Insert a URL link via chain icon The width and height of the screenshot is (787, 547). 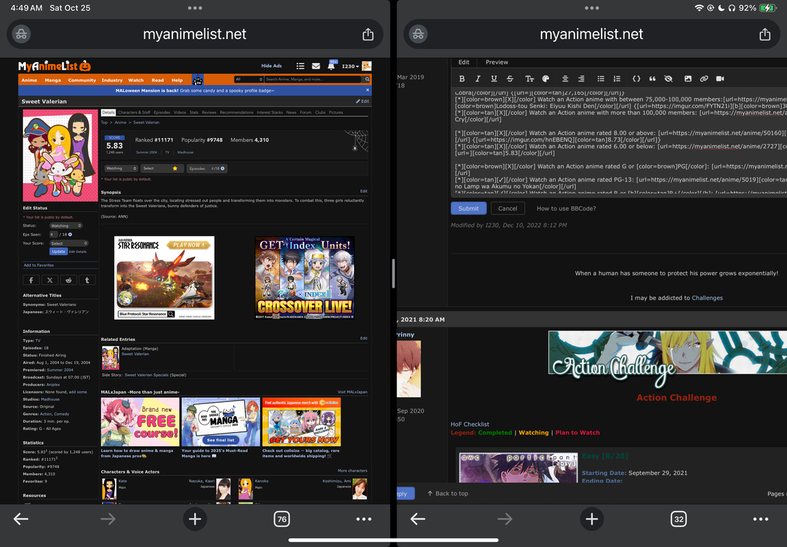point(704,79)
